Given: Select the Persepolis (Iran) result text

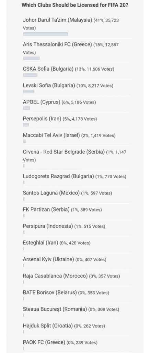Looking at the screenshot, I should pos(60,119).
